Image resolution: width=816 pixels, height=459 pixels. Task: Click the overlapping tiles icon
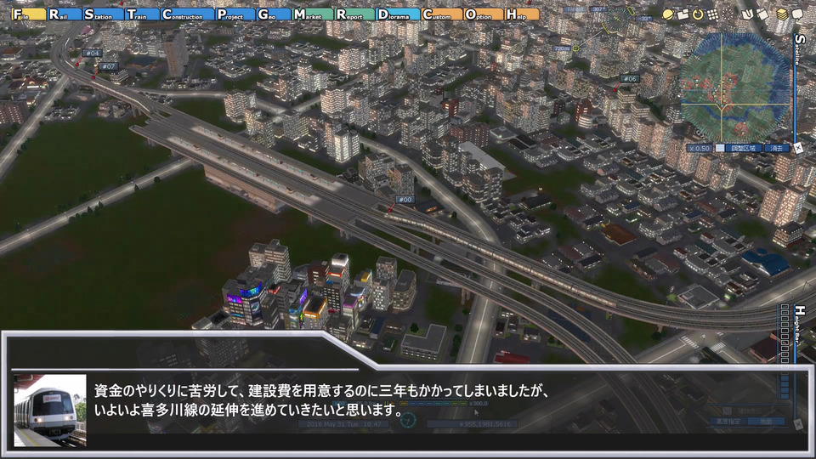click(763, 15)
